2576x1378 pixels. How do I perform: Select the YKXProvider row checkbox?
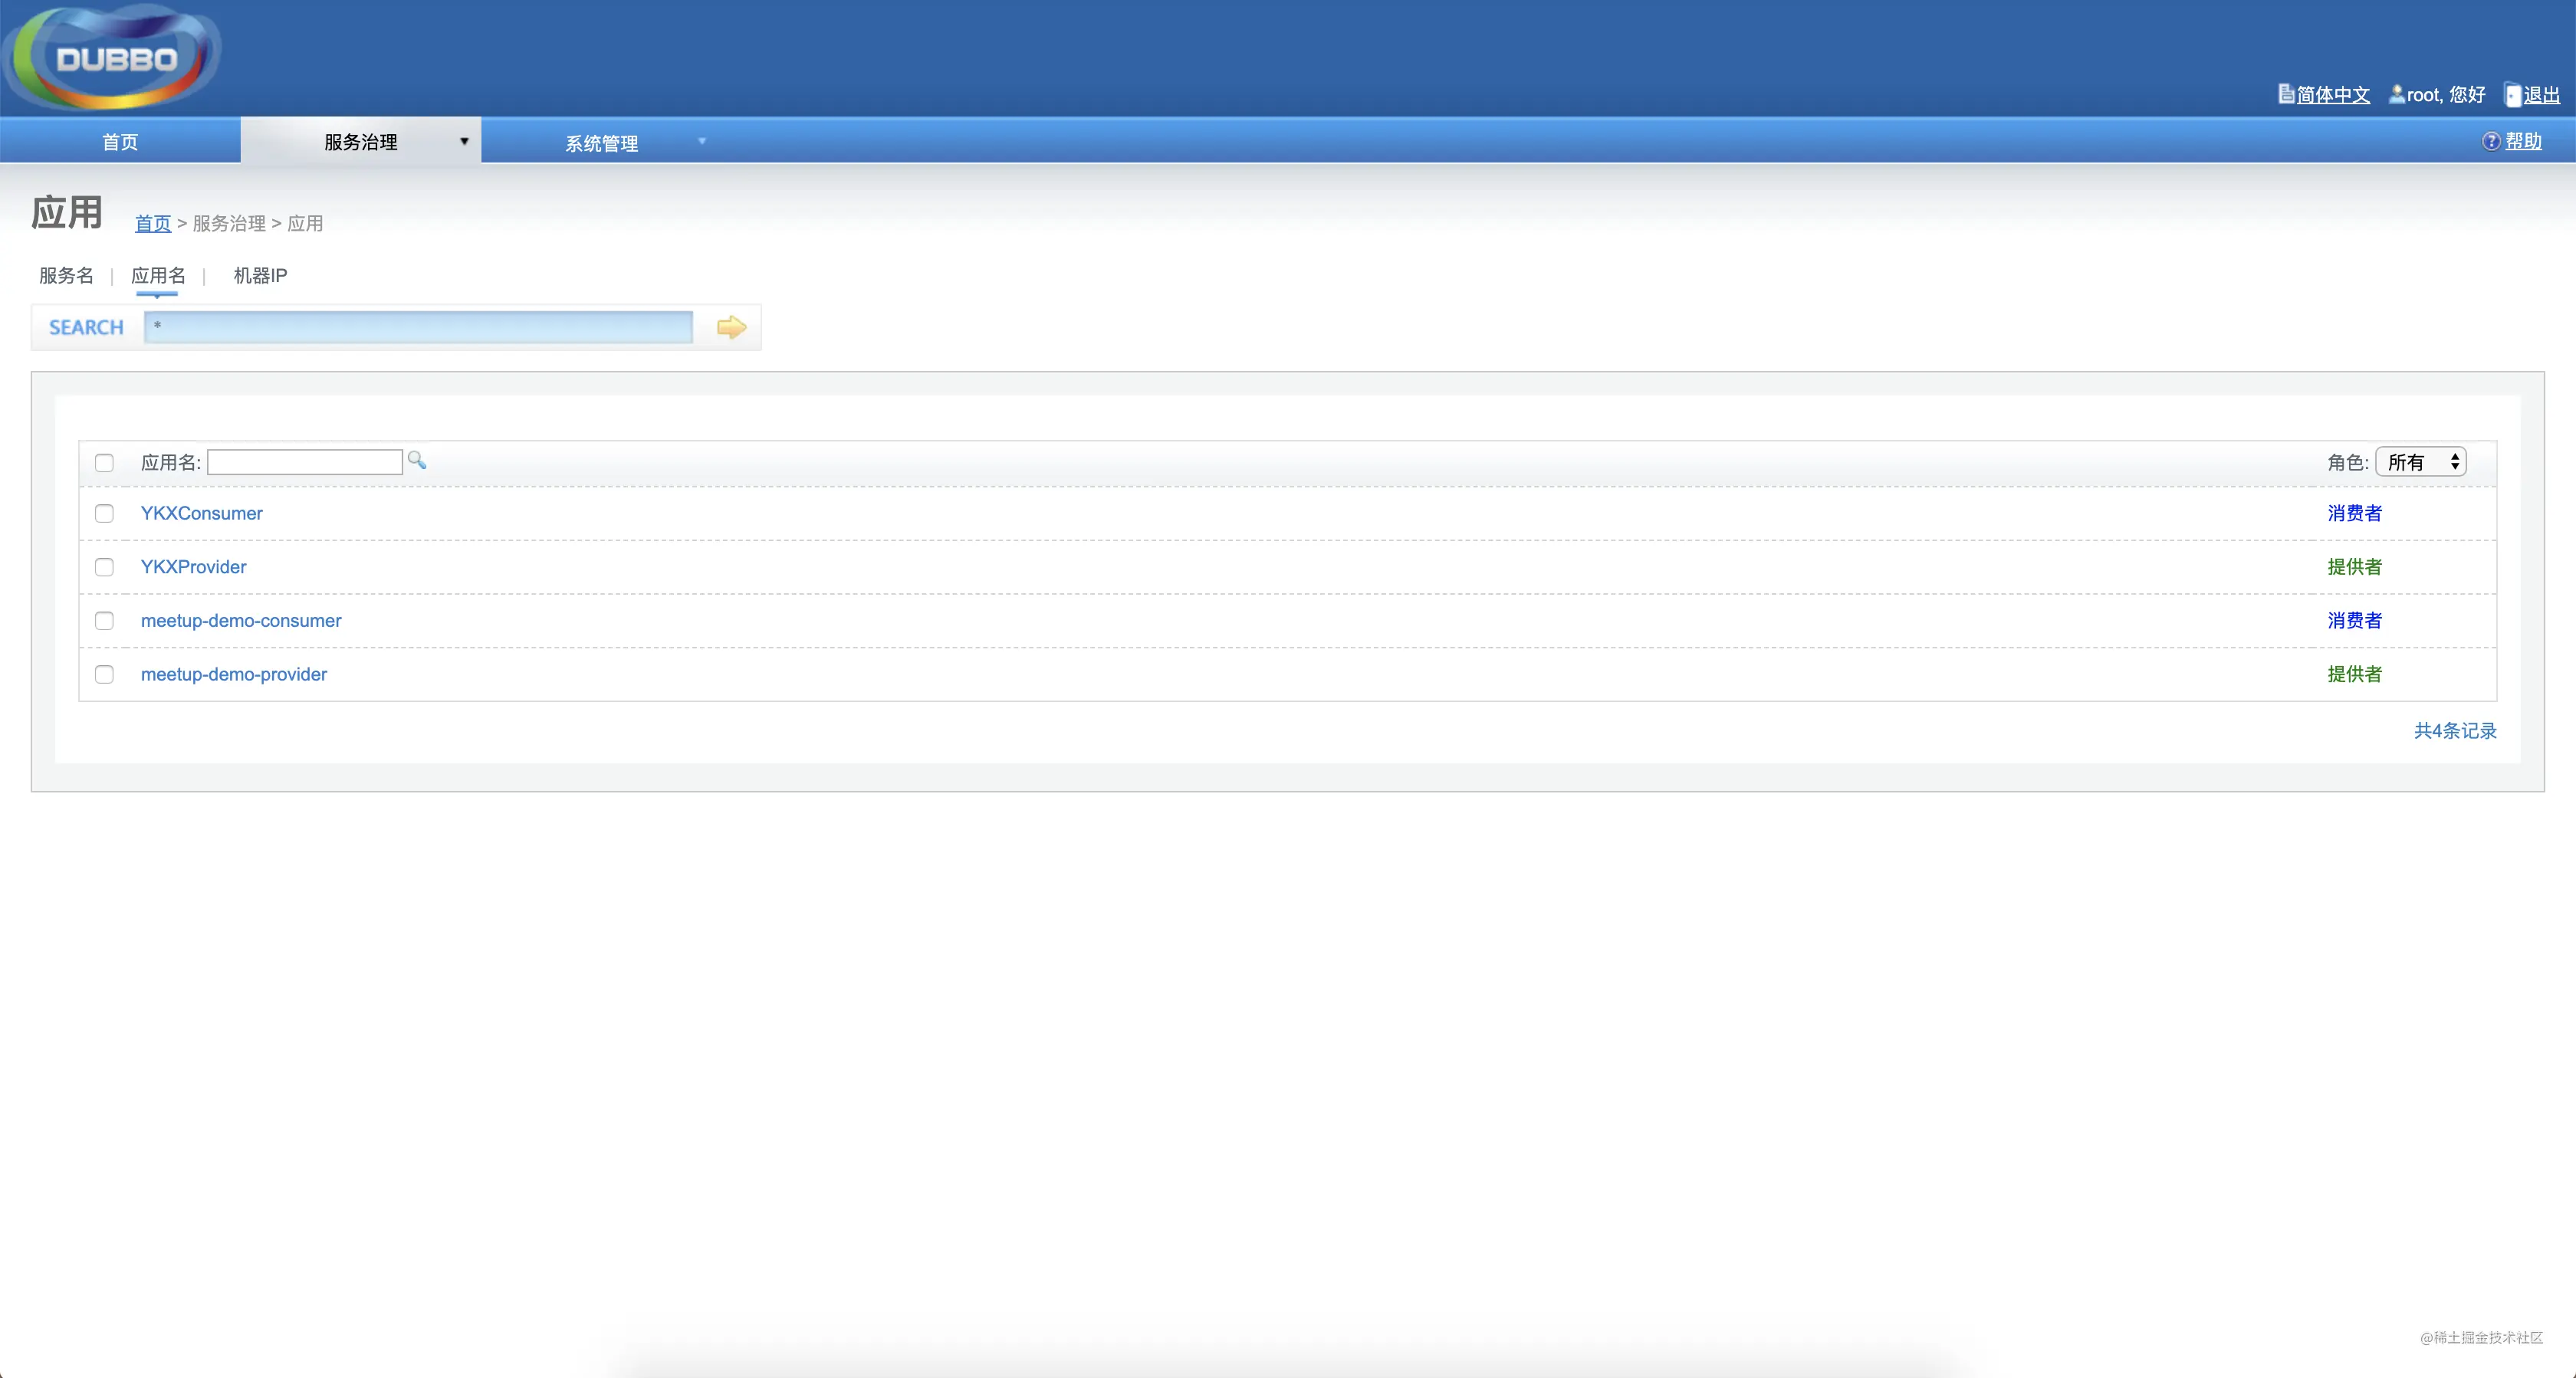[x=104, y=567]
